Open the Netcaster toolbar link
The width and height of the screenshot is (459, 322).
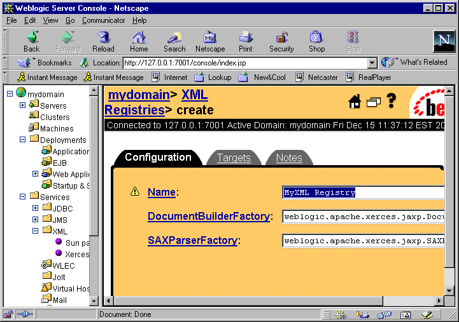tap(316, 77)
